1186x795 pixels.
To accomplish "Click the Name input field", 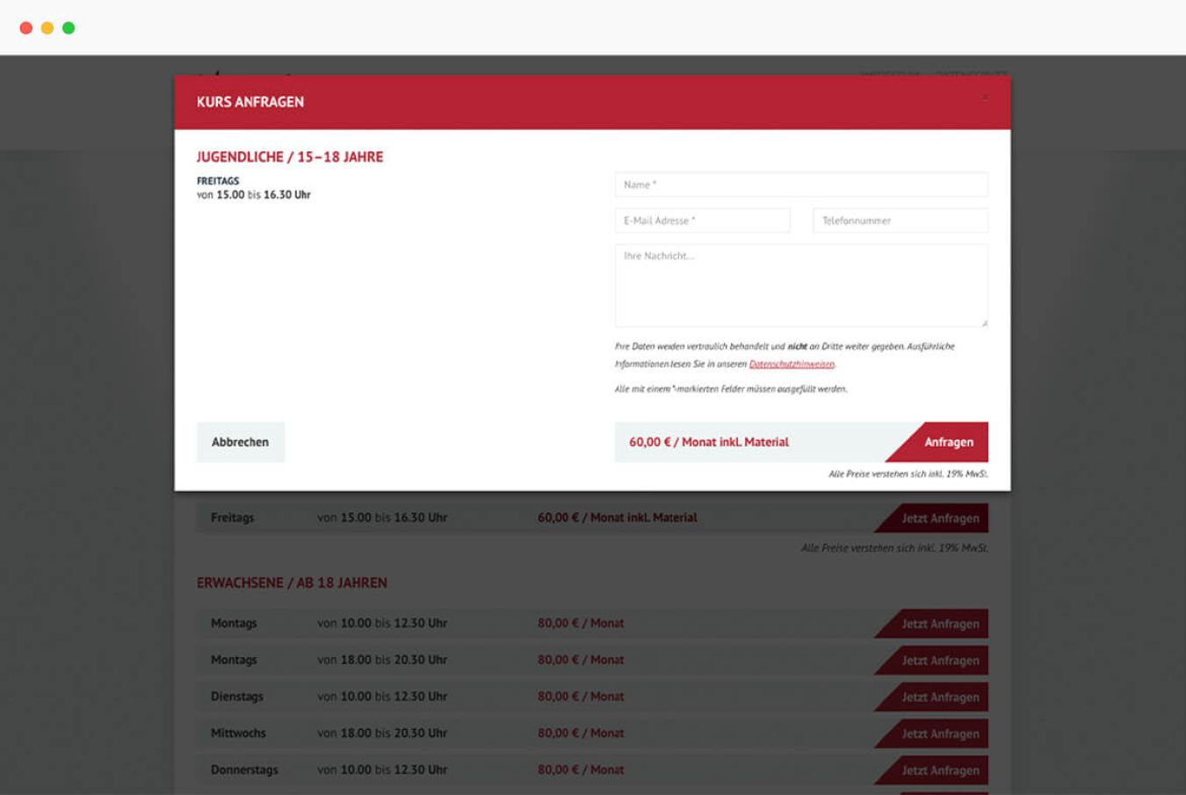I will point(800,184).
